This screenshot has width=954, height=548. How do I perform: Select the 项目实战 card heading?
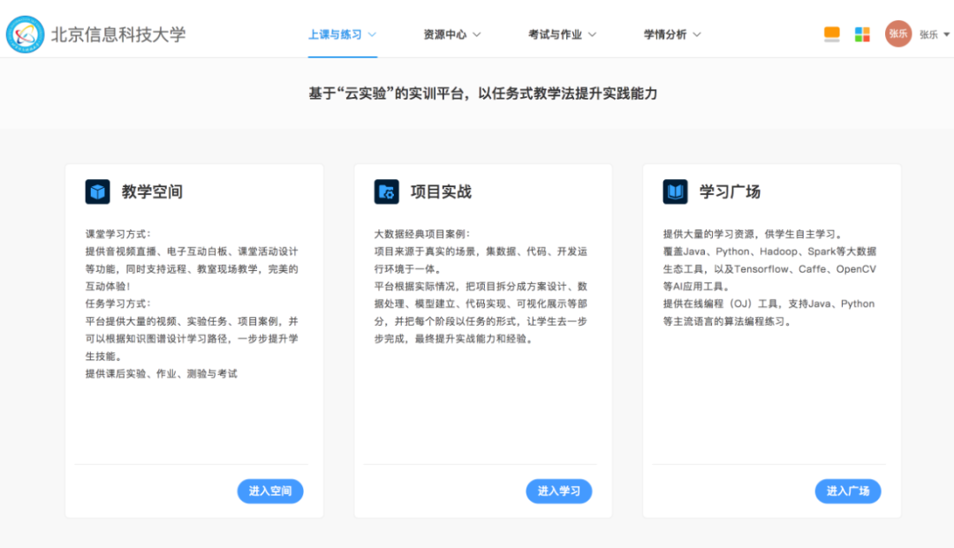(441, 191)
